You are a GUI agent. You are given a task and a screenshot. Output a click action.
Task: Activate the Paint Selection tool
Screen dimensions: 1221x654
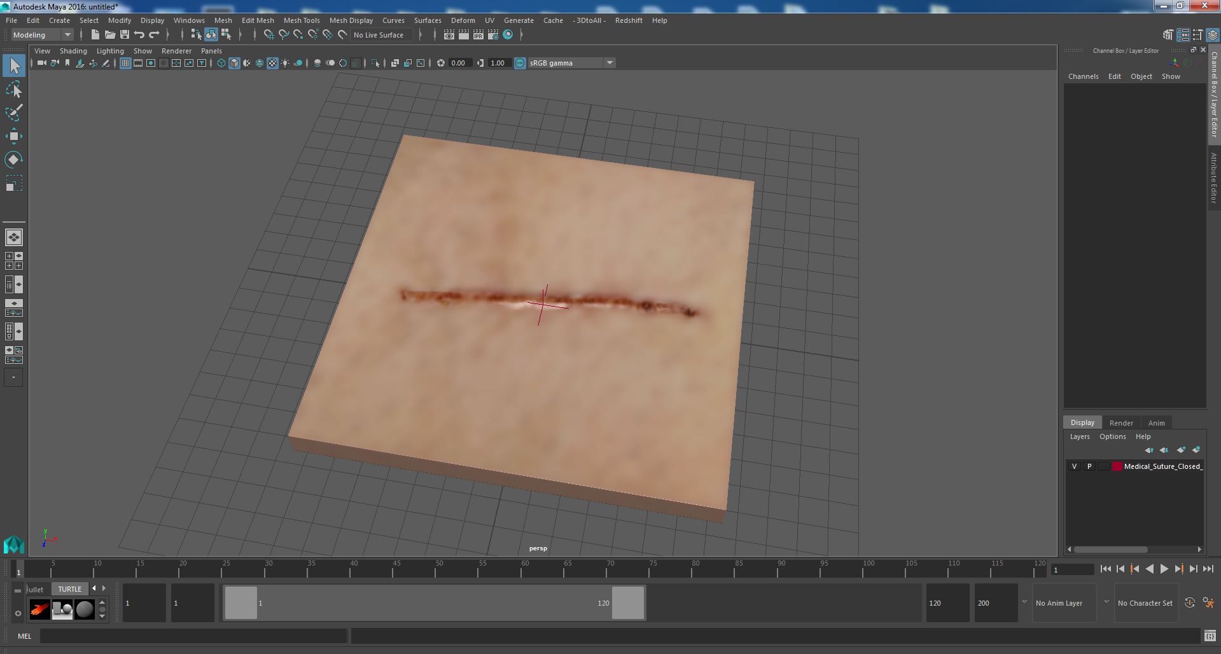click(14, 113)
